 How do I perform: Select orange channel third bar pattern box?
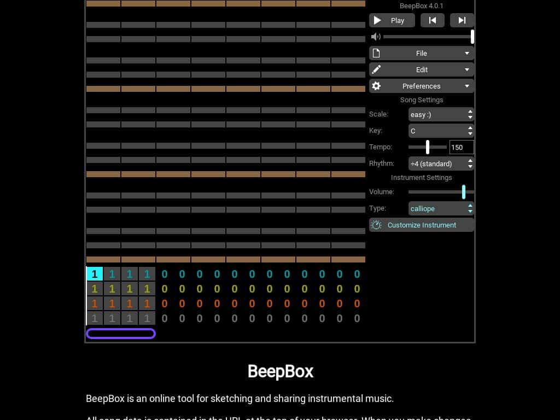(130, 304)
